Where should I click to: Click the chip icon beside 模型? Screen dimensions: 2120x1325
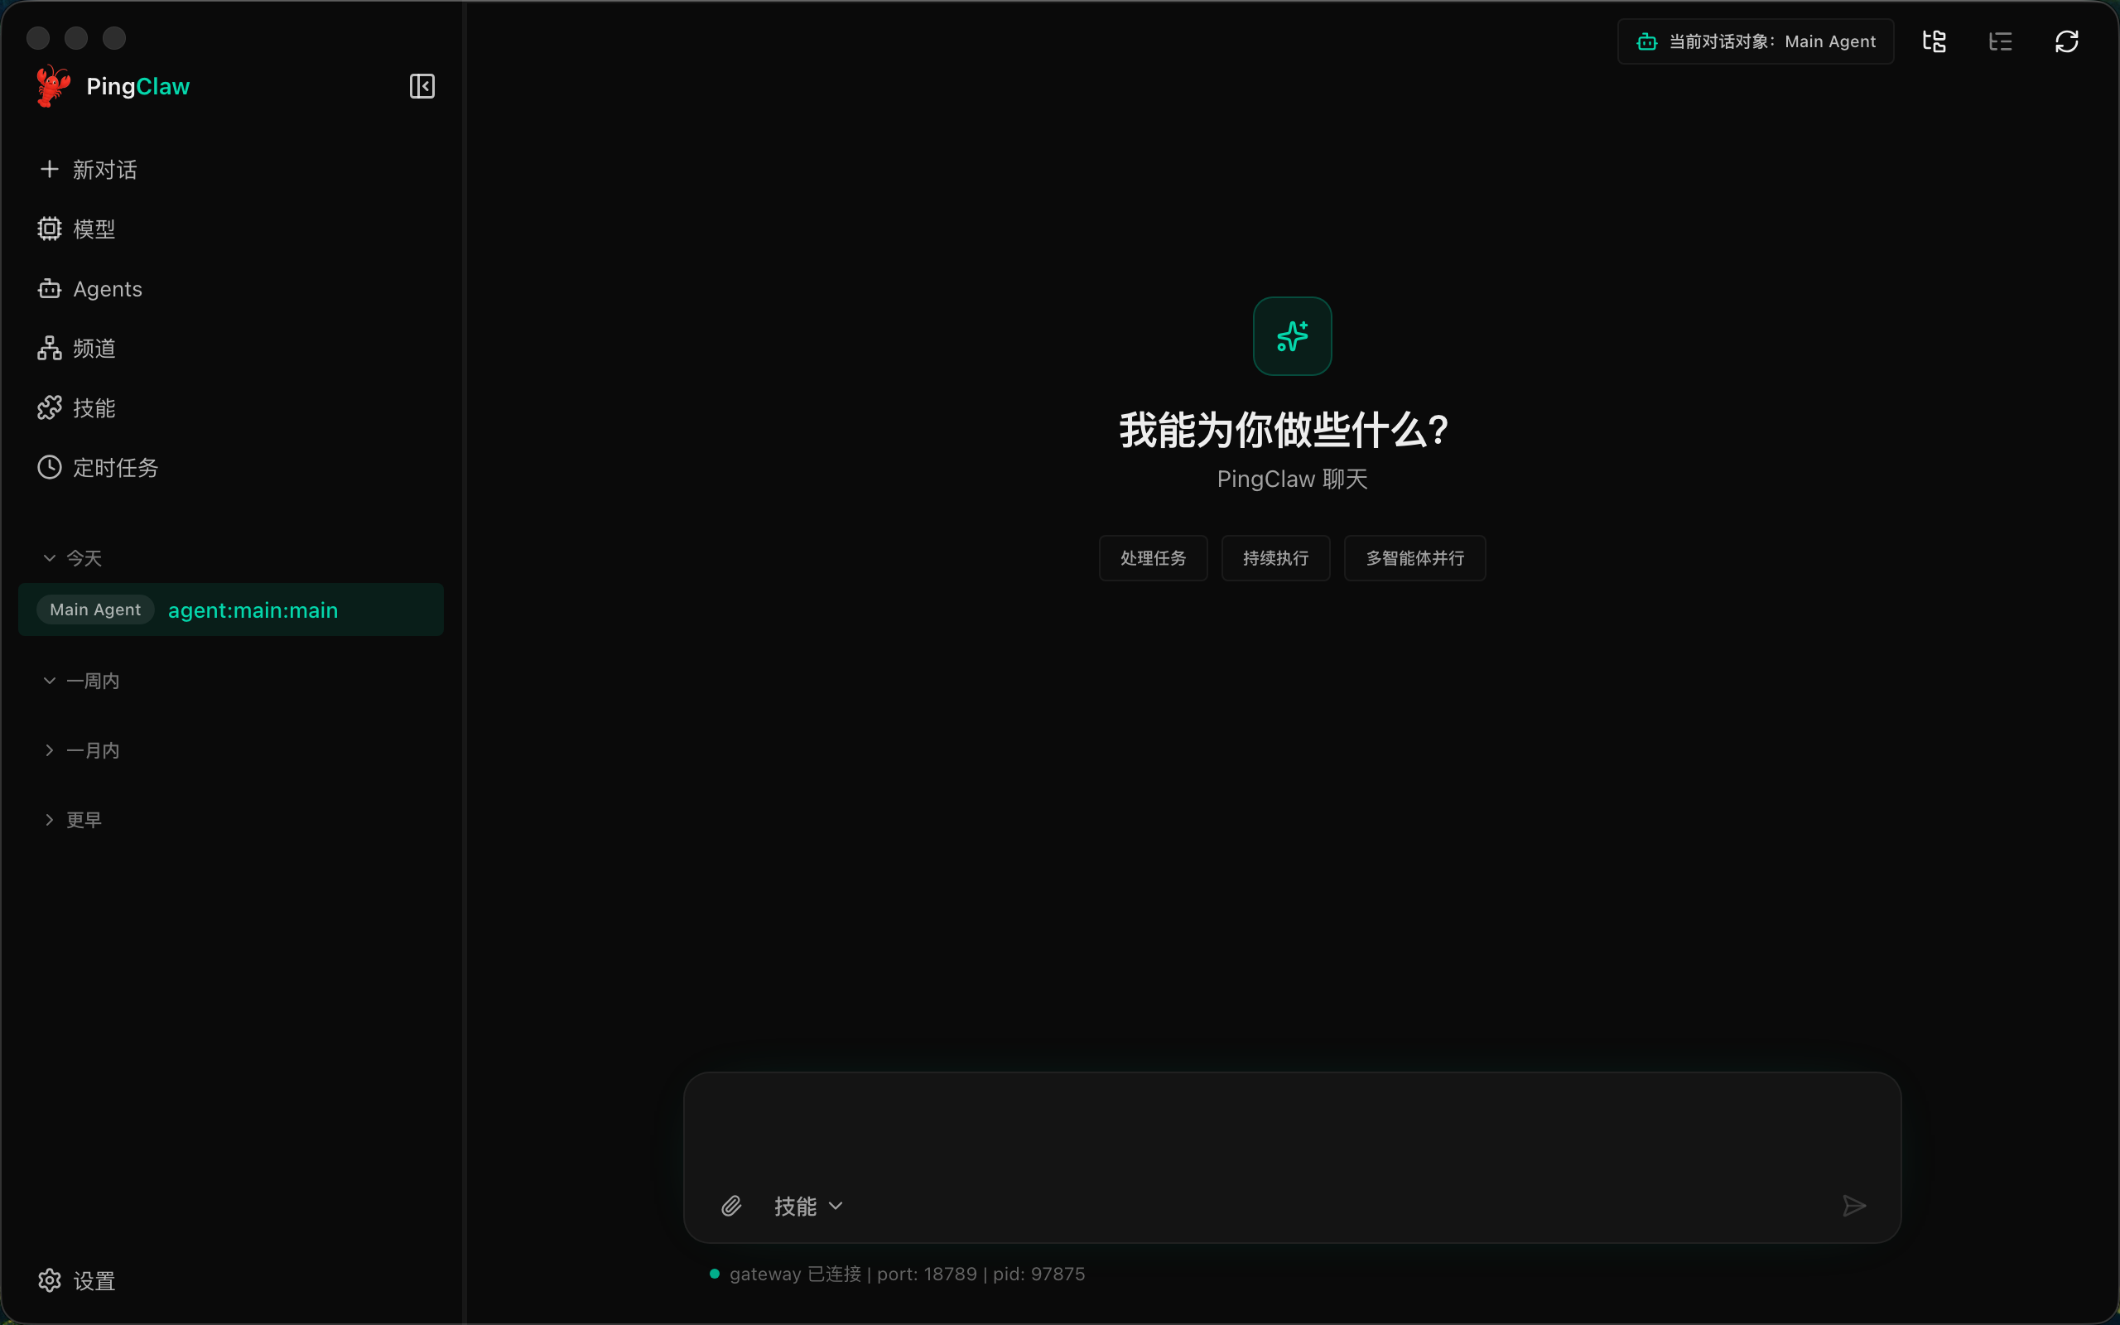pos(50,229)
